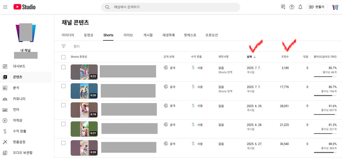Click the 만들기 create button
Image resolution: width=342 pixels, height=158 pixels.
pyautogui.click(x=317, y=7)
